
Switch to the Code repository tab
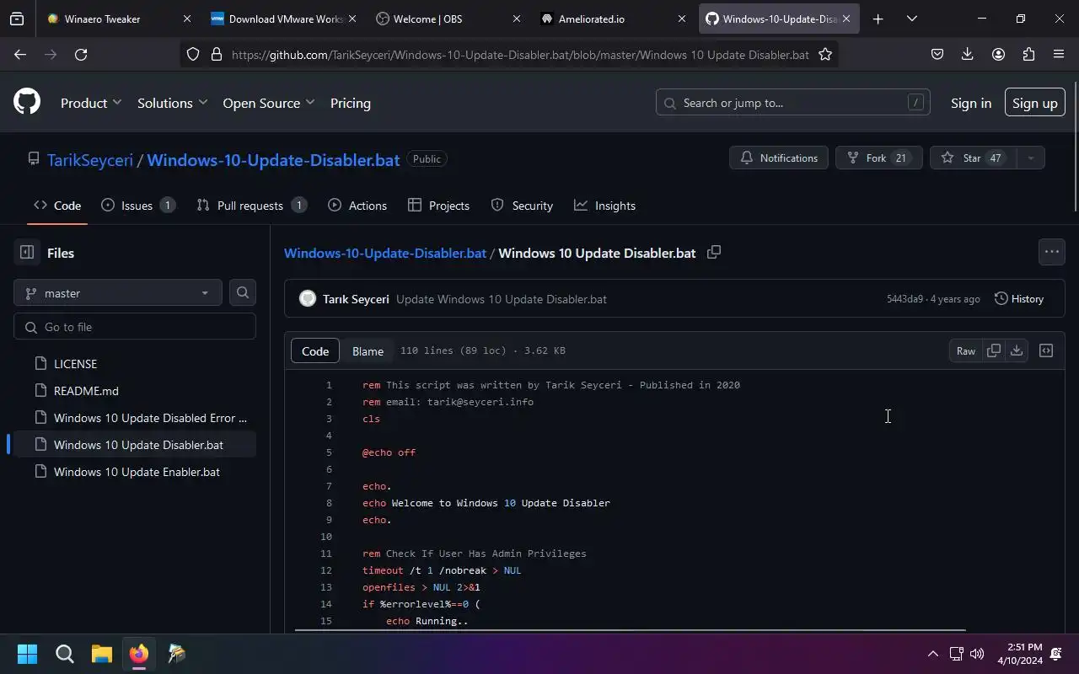coord(57,206)
